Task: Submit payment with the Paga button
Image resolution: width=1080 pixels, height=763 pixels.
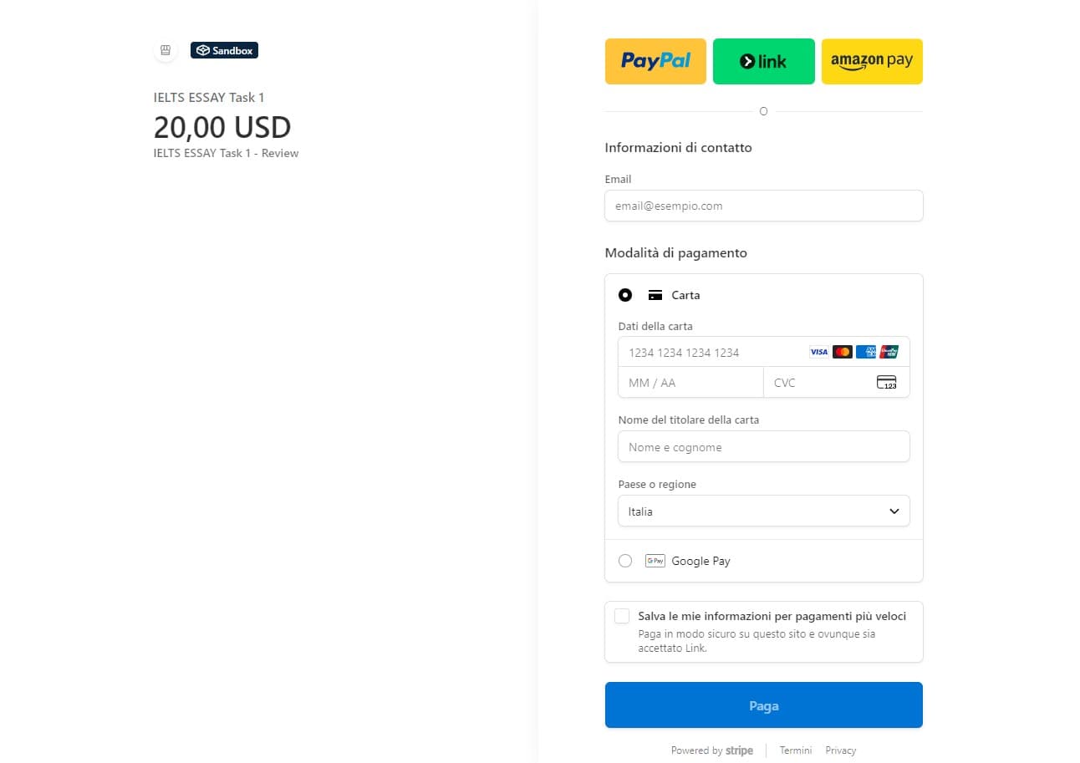Action: pos(763,705)
